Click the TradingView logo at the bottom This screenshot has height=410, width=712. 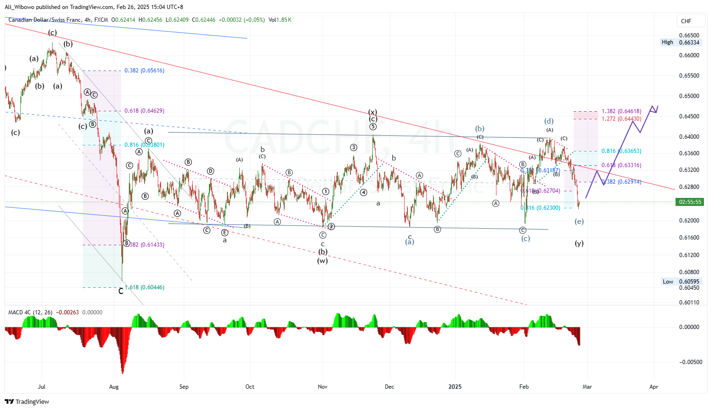(x=27, y=401)
